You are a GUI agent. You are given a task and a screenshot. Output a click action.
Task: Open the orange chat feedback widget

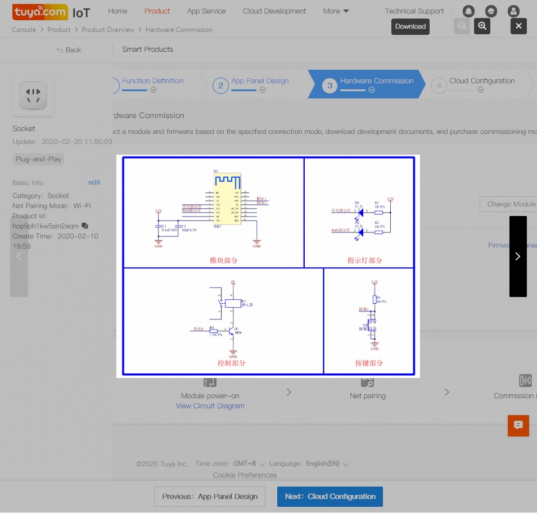click(518, 425)
